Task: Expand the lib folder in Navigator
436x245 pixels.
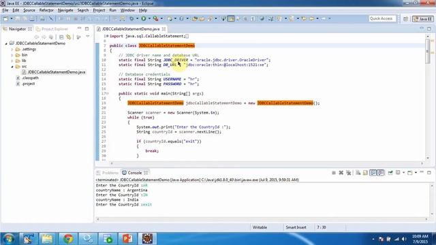Action: (12, 61)
